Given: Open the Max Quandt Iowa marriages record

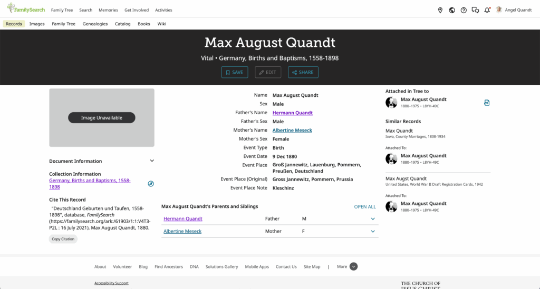Looking at the screenshot, I should [x=399, y=131].
